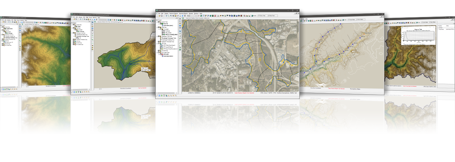Open the 'None' dropdown in center toolbar
Screen dimensions: 455x162
[192, 16]
